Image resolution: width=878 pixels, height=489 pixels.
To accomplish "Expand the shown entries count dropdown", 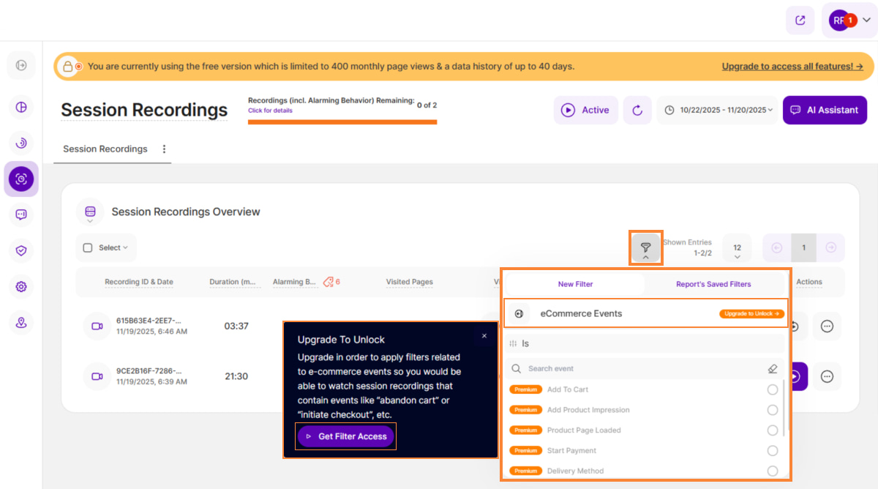I will [737, 248].
